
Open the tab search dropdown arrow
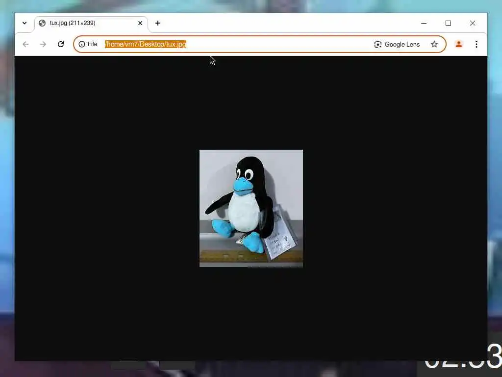(25, 23)
